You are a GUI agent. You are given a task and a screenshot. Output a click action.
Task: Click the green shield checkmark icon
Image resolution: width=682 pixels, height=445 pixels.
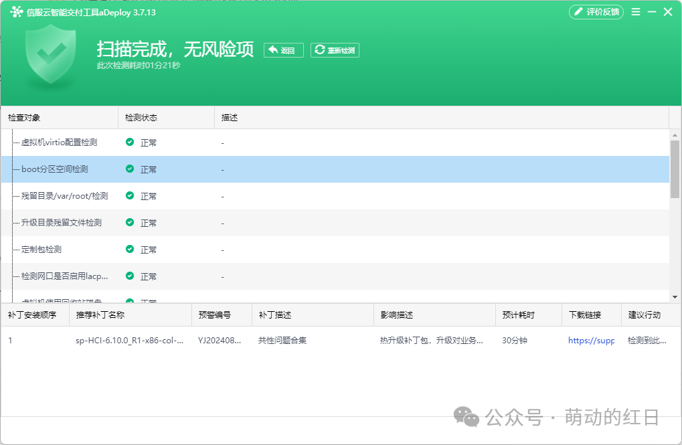coord(50,54)
